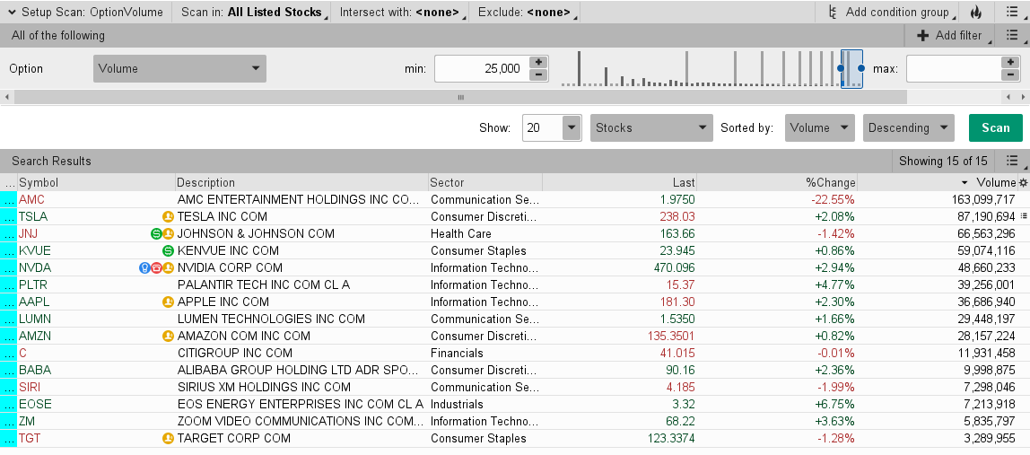Open Stocks result type dropdown
The image size is (1030, 455).
click(651, 127)
